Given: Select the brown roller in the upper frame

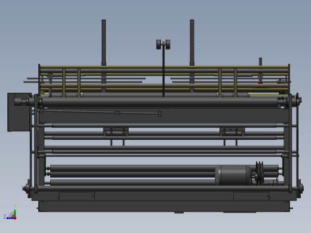Looking at the screenshot, I should [x=164, y=85].
